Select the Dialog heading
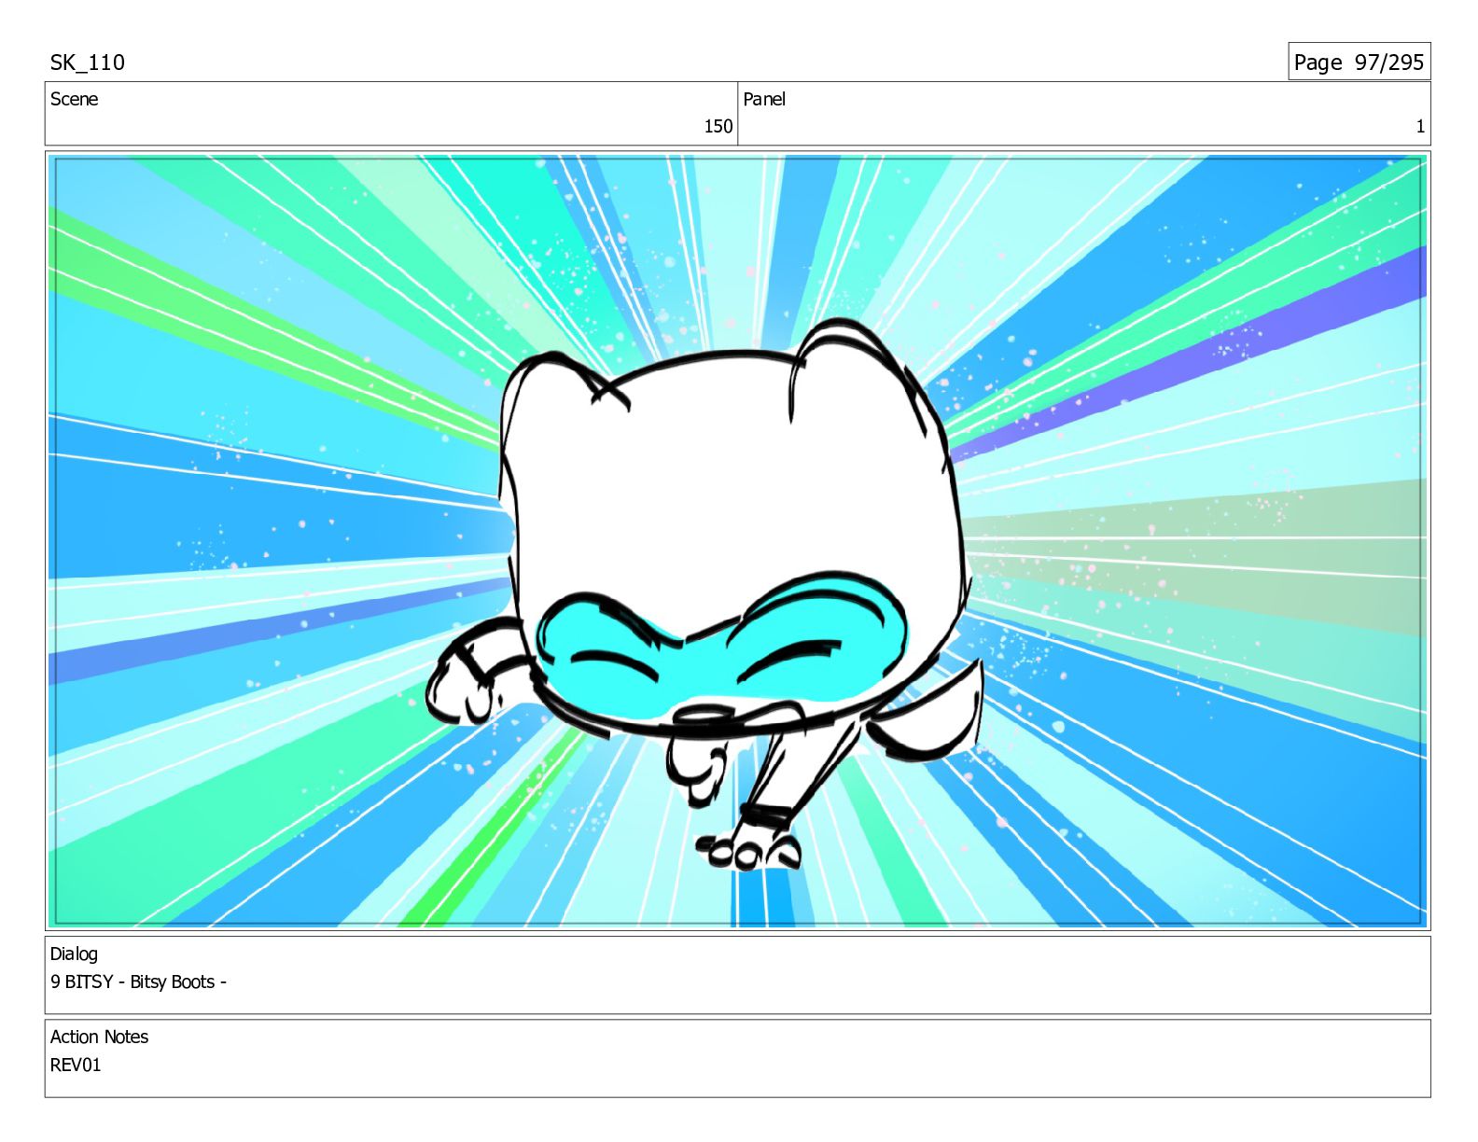This screenshot has width=1478, height=1142. 74,954
